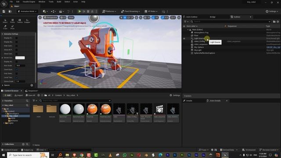Activate the viewport scale mode icon
The image size is (281, 158).
coord(132,18)
